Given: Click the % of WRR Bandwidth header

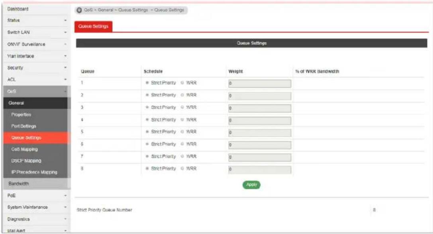Looking at the screenshot, I should 317,71.
